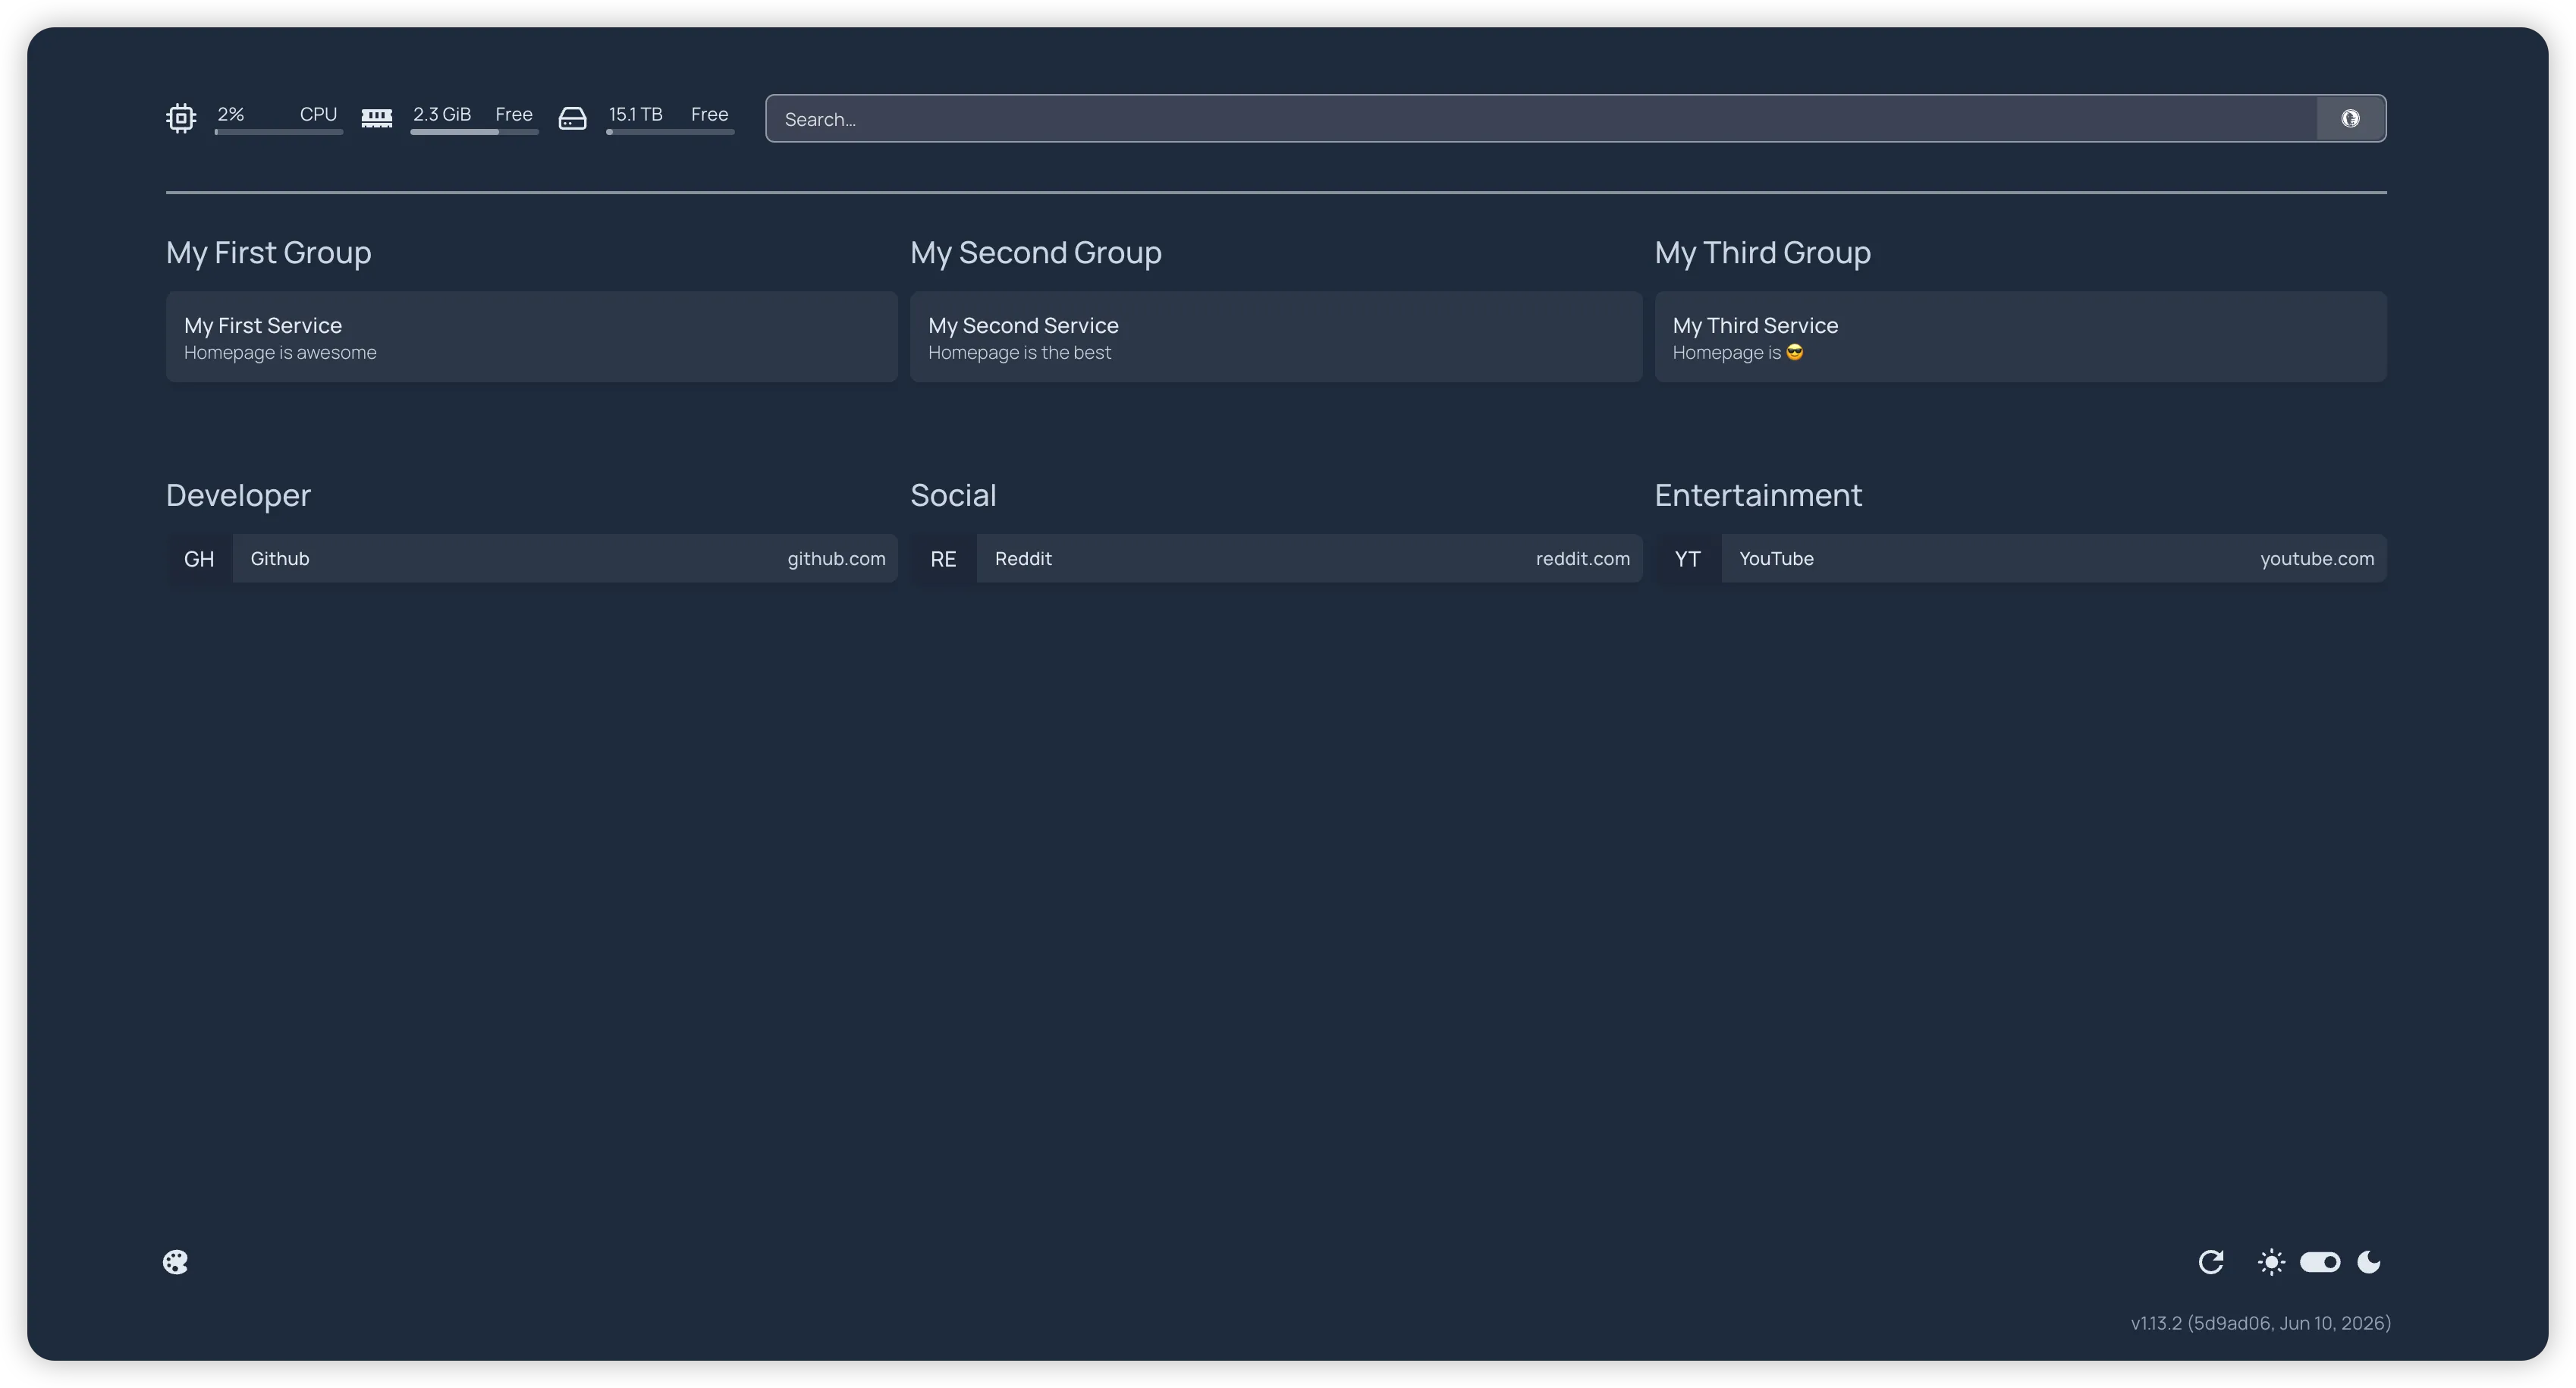Screen dimensions: 2576x1388
Task: Click the CPU usage progress bar
Action: pyautogui.click(x=279, y=132)
